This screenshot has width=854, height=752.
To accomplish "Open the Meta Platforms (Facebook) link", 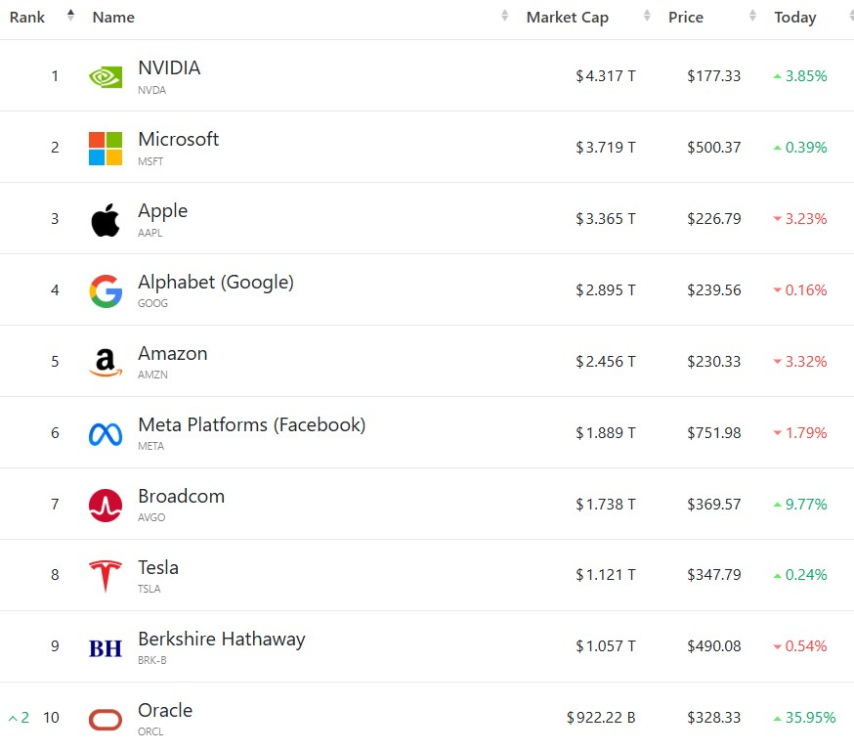I will (x=252, y=424).
